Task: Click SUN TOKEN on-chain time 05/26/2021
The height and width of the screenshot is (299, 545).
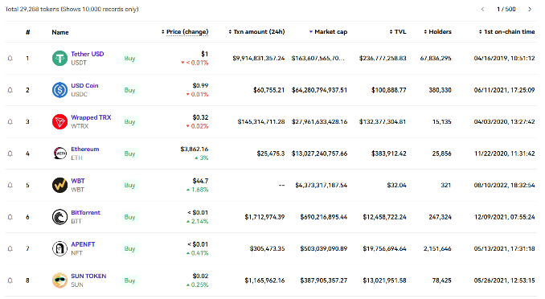Action: point(504,281)
